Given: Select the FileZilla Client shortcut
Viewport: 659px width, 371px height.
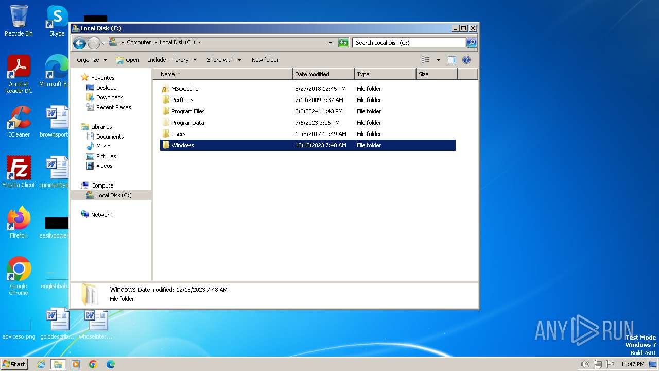Looking at the screenshot, I should tap(19, 172).
